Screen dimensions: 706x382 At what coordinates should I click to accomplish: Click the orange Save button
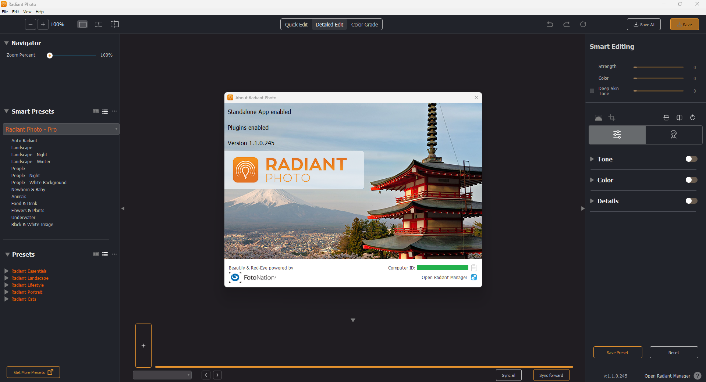tap(685, 24)
